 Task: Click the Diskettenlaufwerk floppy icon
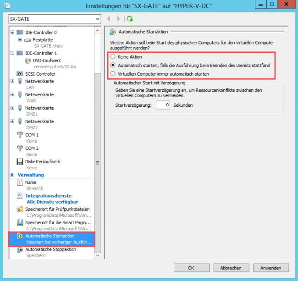[x=20, y=162]
